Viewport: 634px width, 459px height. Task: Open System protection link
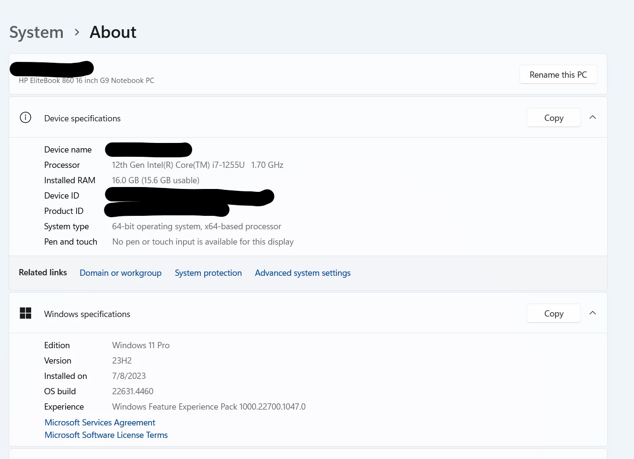pyautogui.click(x=208, y=273)
